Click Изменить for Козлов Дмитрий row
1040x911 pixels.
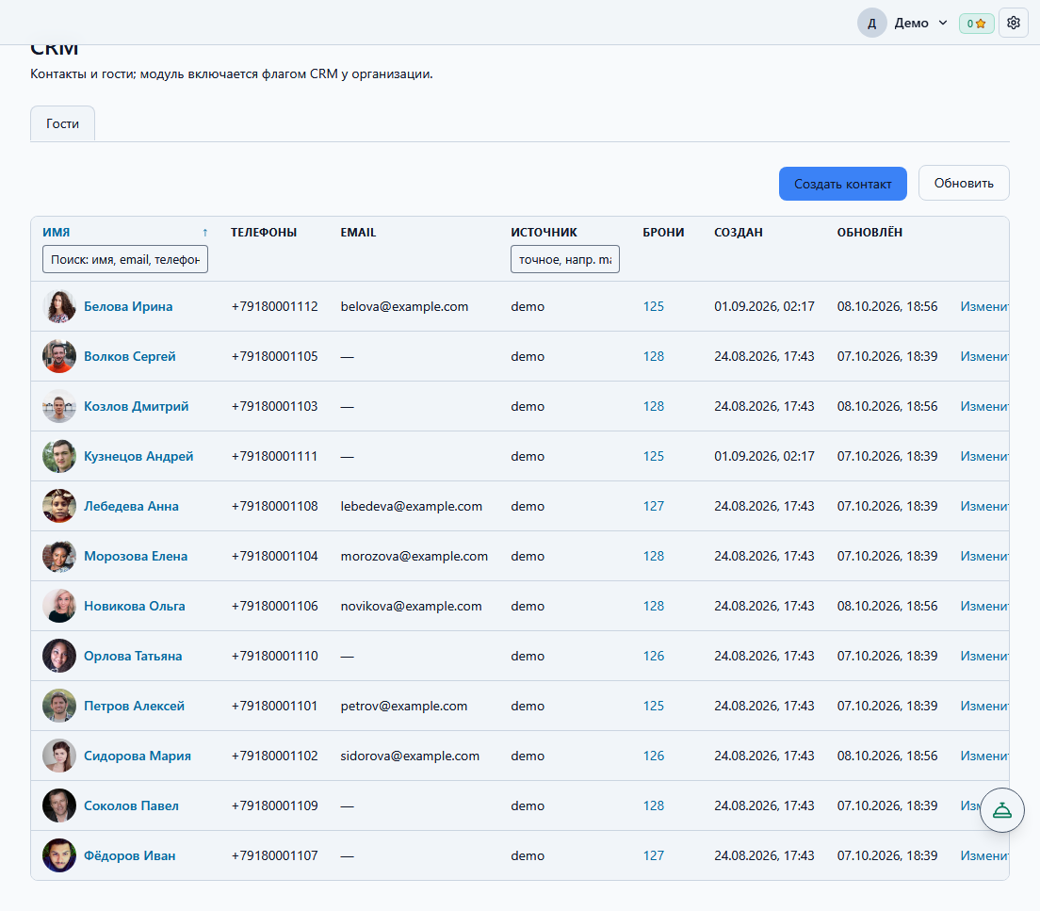(x=984, y=406)
